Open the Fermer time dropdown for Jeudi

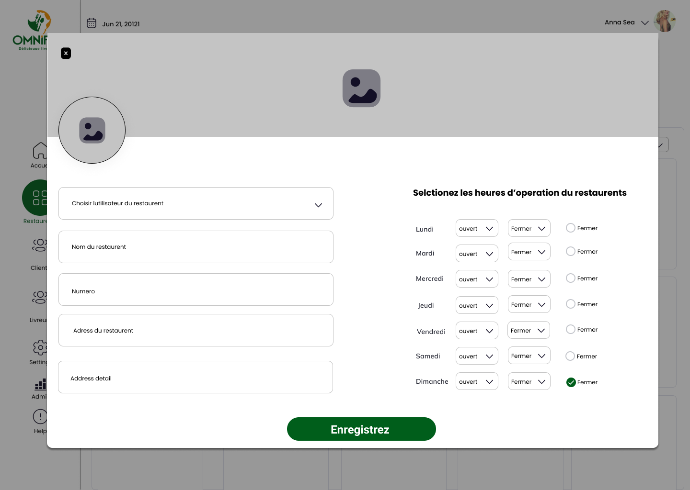point(529,304)
